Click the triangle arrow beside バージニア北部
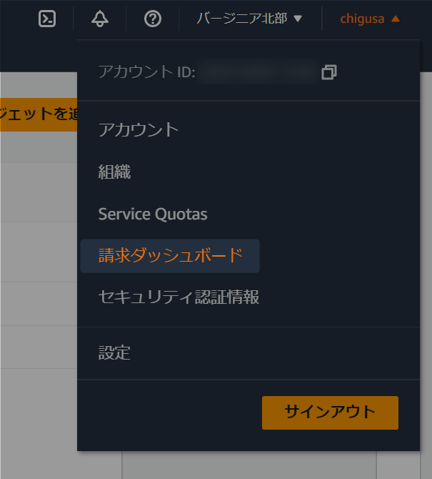 pyautogui.click(x=298, y=19)
